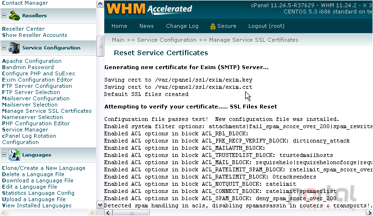The image size is (373, 216).
Task: Open View Installed Languages
Action: pyautogui.click(x=37, y=205)
